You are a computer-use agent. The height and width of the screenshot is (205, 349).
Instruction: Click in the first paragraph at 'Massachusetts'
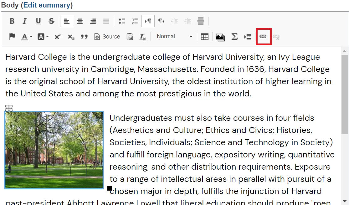click(168, 69)
